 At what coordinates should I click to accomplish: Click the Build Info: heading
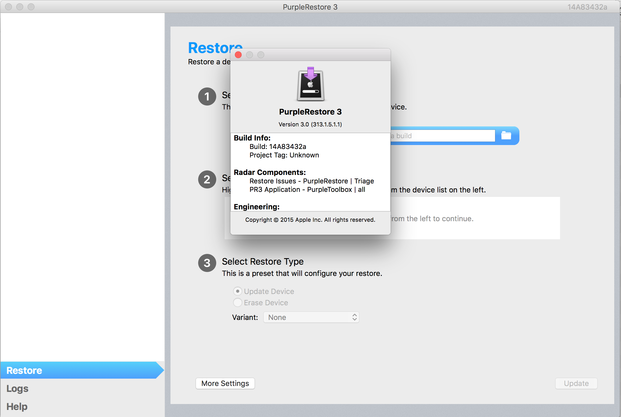252,138
